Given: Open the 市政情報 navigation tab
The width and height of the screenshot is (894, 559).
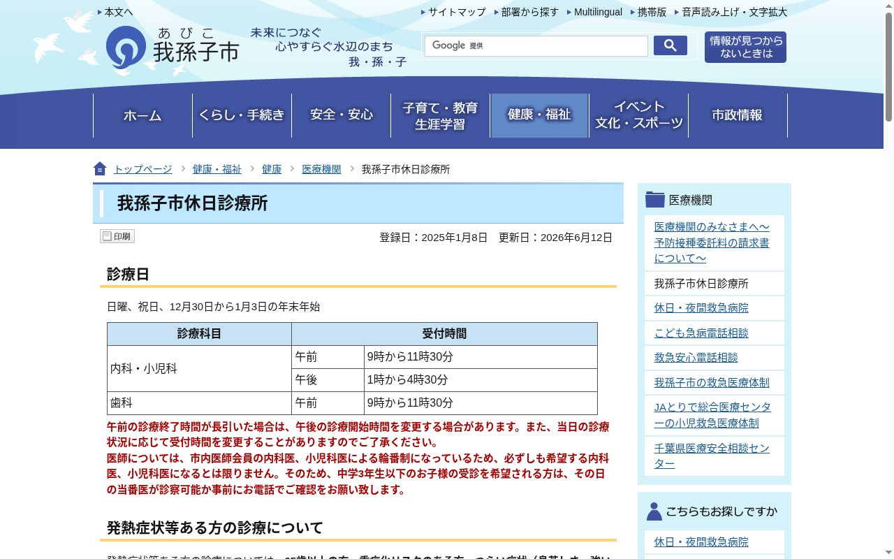Looking at the screenshot, I should (x=738, y=115).
